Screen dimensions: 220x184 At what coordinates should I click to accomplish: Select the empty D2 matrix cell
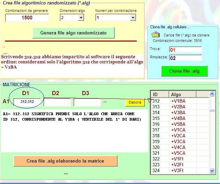pos(57,102)
